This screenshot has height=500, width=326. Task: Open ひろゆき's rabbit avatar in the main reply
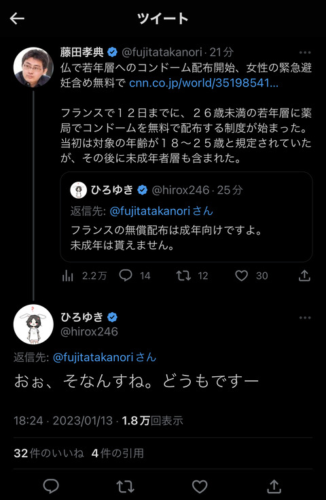point(33,324)
